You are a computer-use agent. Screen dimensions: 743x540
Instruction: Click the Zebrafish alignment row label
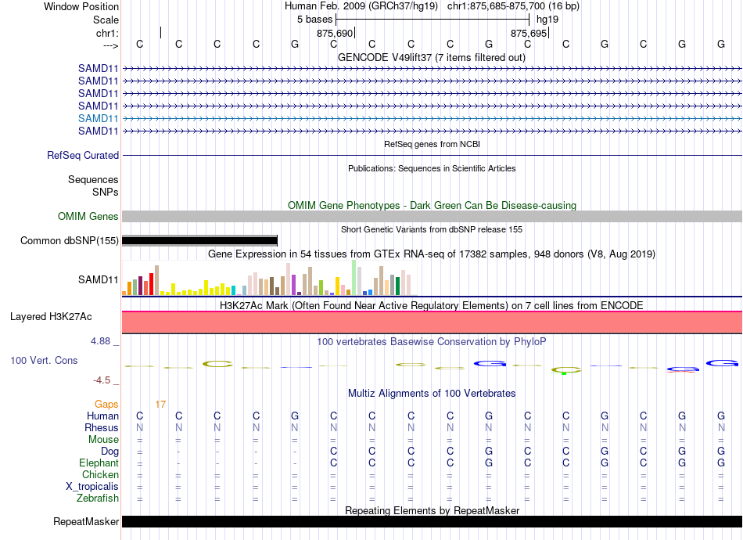[x=98, y=498]
